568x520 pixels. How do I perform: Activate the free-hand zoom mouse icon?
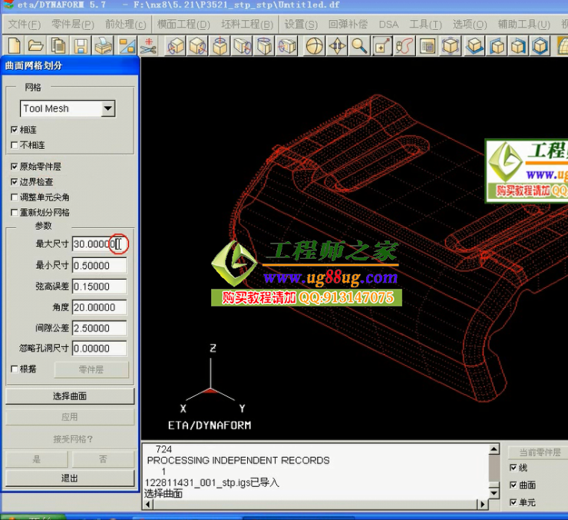point(405,46)
